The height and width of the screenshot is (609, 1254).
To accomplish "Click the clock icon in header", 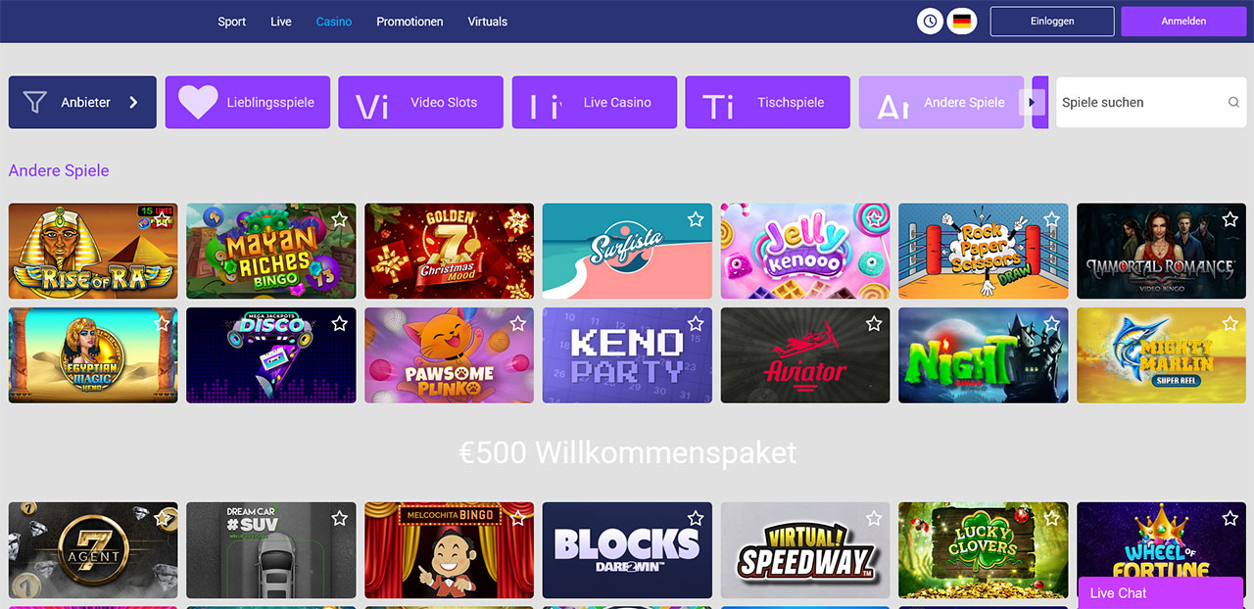I will coord(930,21).
